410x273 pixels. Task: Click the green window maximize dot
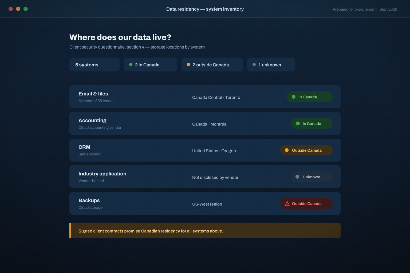pos(26,9)
